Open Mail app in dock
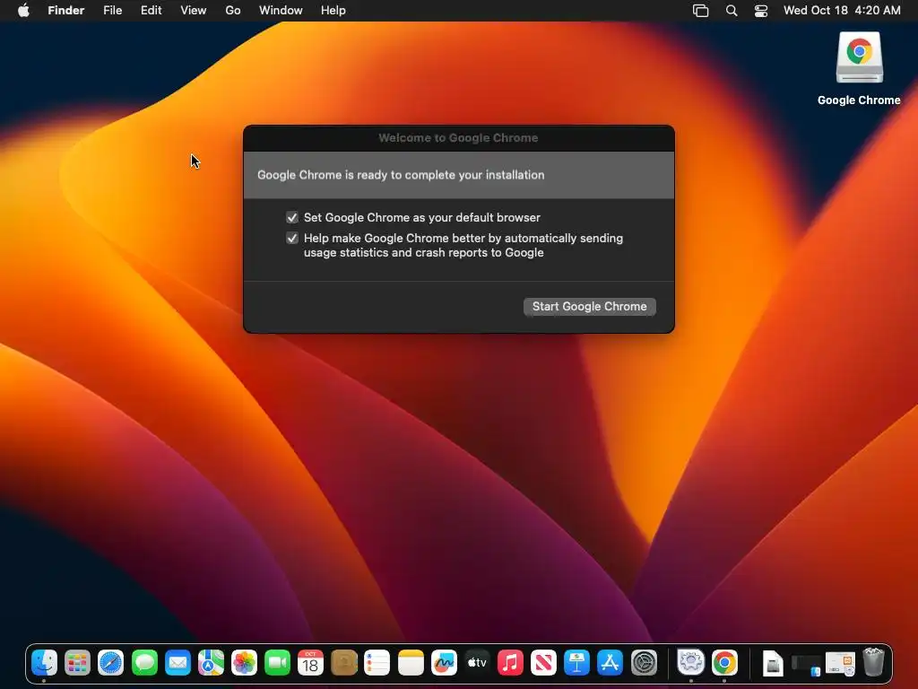918x689 pixels. (178, 663)
